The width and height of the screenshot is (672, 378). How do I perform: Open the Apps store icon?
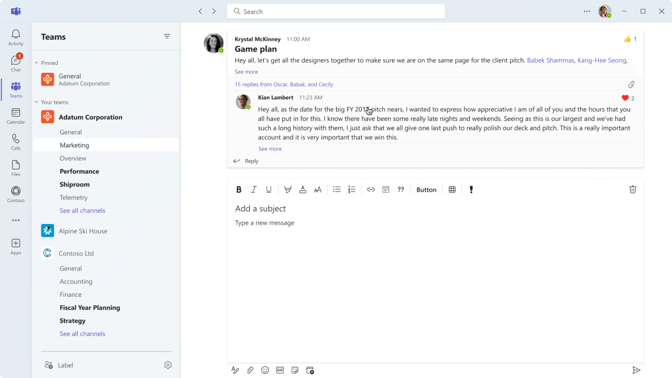[16, 246]
